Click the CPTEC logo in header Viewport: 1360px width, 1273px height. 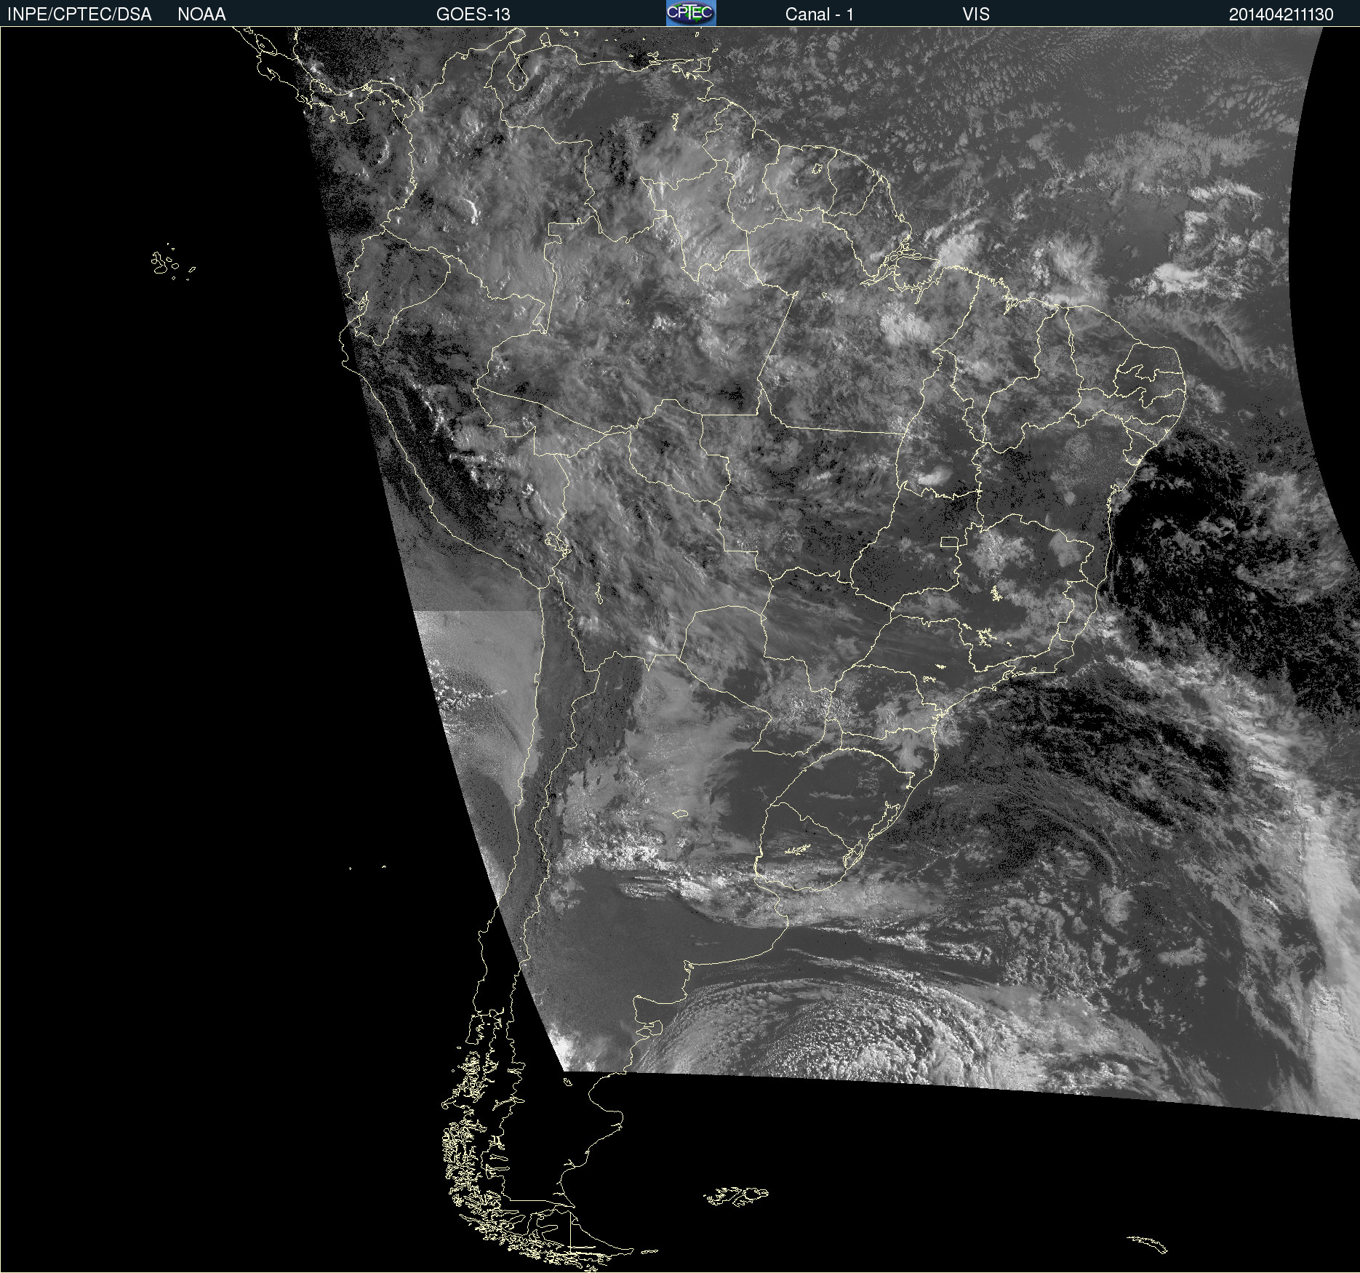[x=691, y=13]
